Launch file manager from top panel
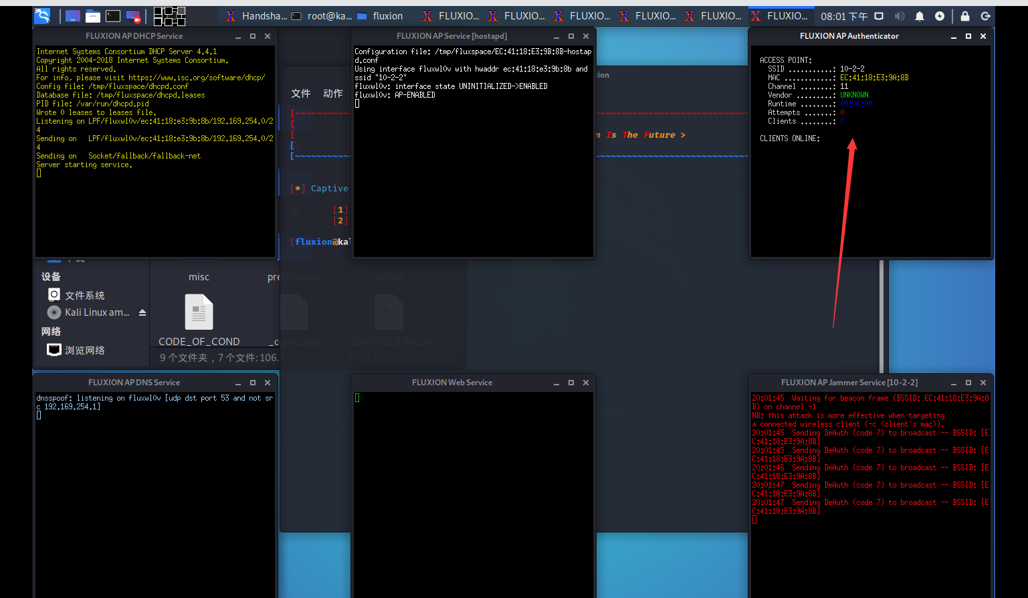This screenshot has width=1028, height=598. click(93, 16)
